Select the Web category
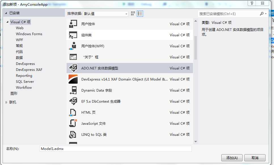 point(20,28)
